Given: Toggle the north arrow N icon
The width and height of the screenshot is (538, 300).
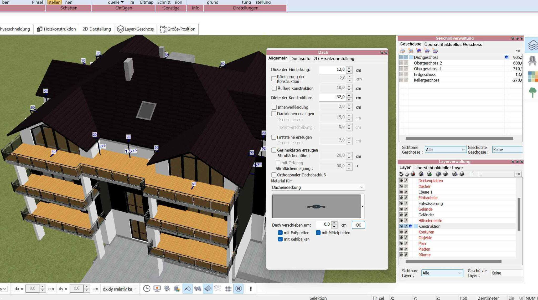Looking at the screenshot, I should coord(239,289).
